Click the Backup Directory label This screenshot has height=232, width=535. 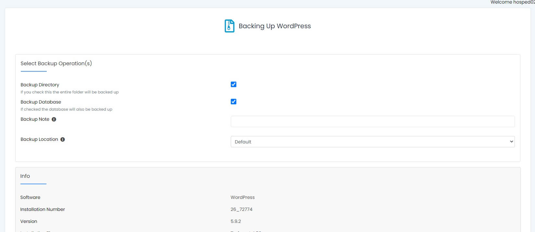tap(40, 85)
